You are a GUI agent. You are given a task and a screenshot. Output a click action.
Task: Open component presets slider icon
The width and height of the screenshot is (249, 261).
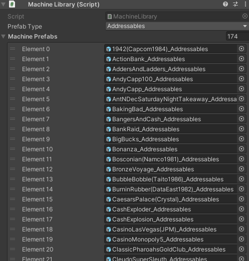[x=235, y=4]
